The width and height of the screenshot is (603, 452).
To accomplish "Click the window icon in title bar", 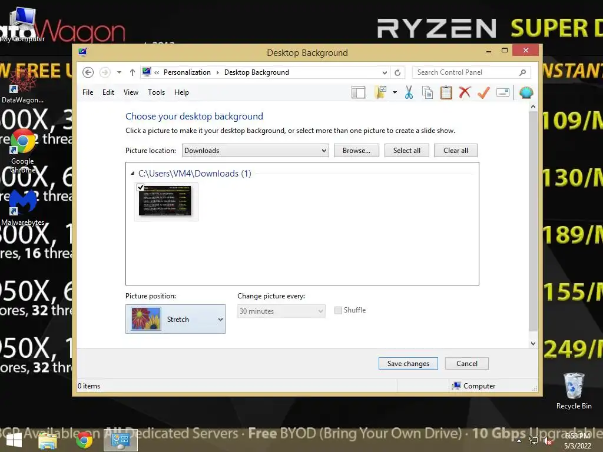I will pyautogui.click(x=82, y=52).
